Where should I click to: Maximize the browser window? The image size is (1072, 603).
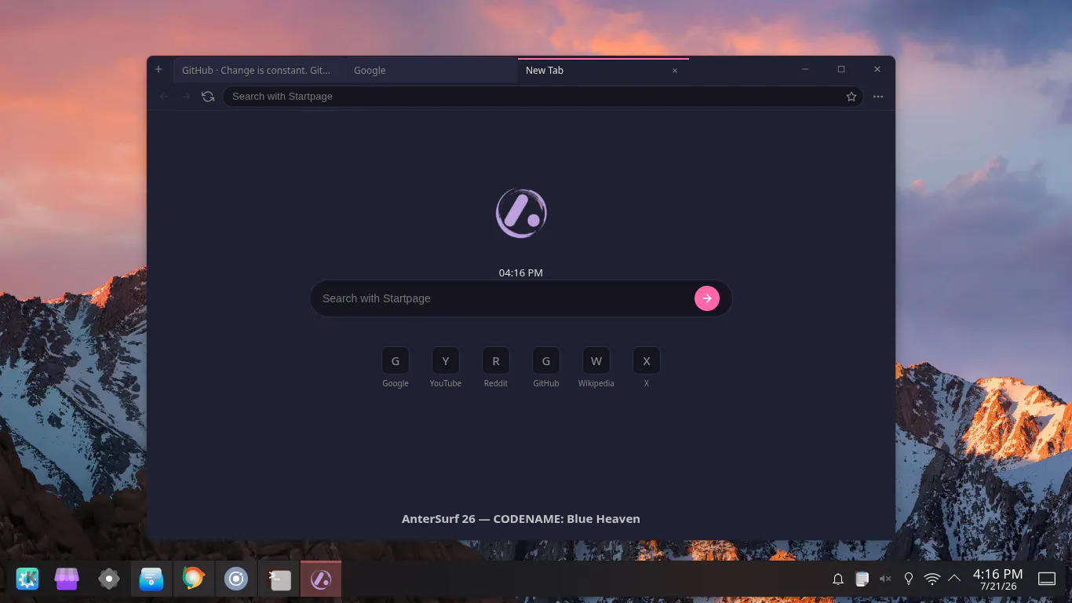(841, 69)
